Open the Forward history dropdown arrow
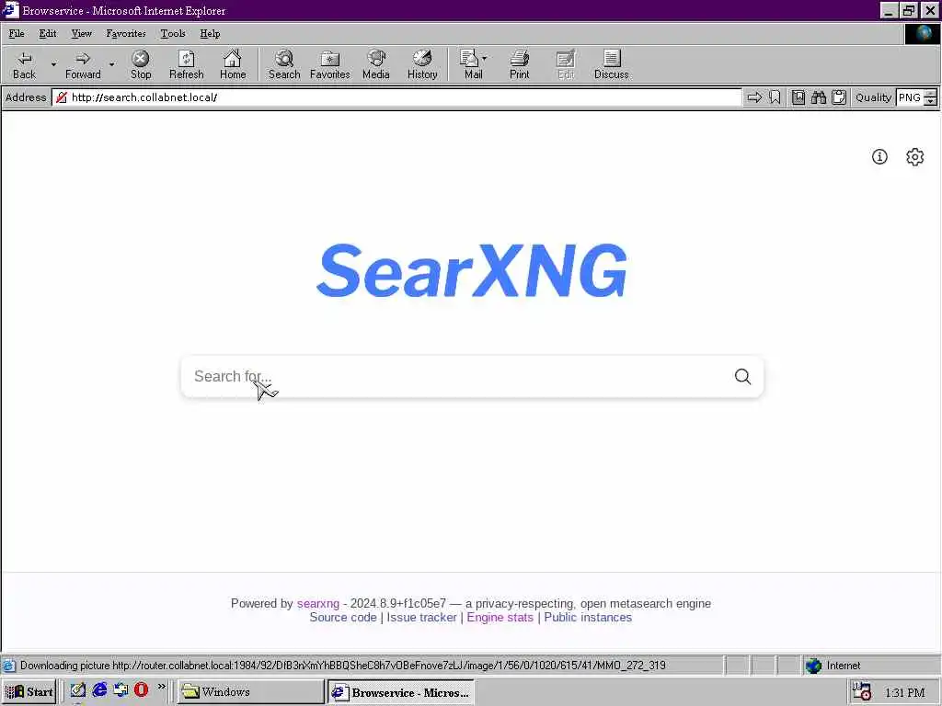Screen dimensions: 942x706 click(x=111, y=64)
